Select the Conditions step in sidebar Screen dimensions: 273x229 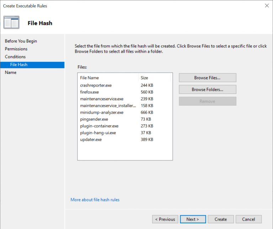[15, 57]
